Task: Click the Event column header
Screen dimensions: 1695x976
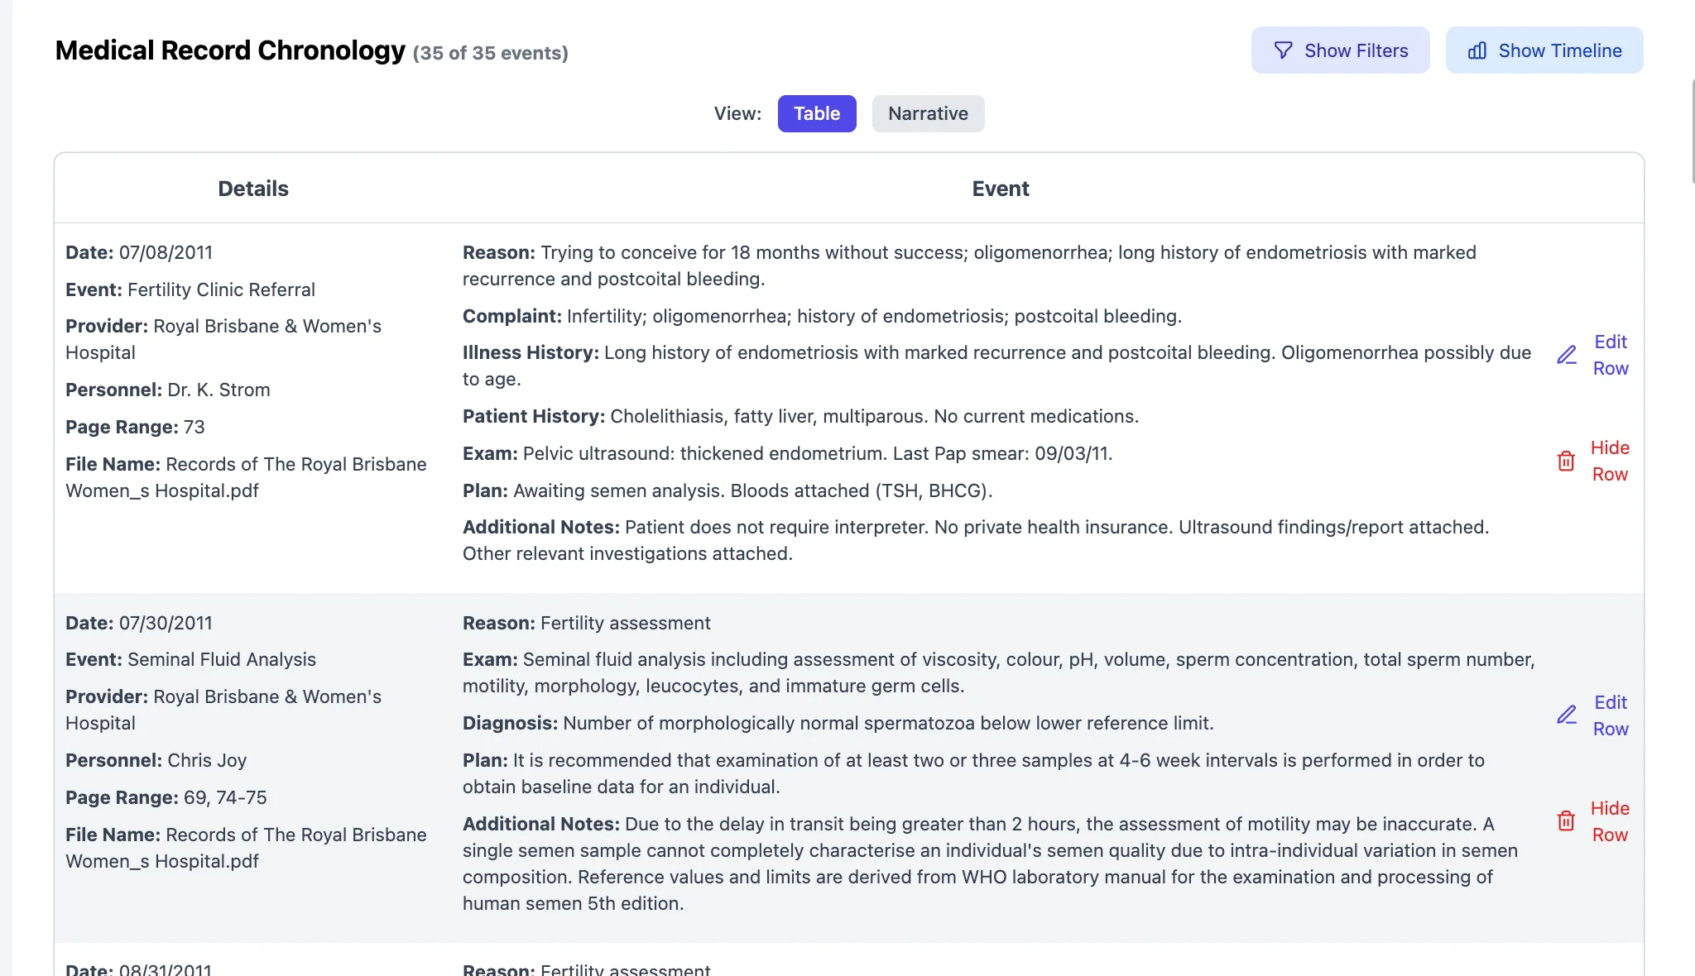Action: click(1000, 189)
